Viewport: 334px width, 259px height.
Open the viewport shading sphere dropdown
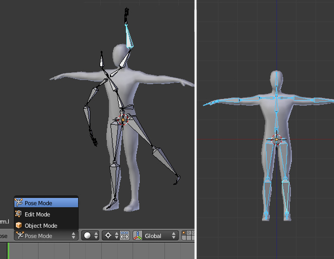(90, 235)
